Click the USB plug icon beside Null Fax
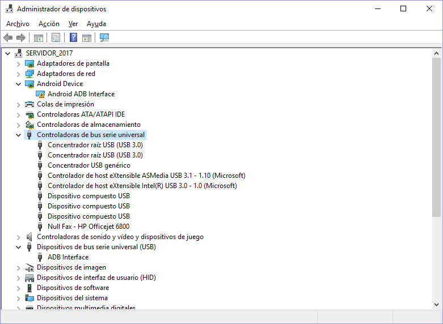Image resolution: width=443 pixels, height=324 pixels. click(40, 227)
